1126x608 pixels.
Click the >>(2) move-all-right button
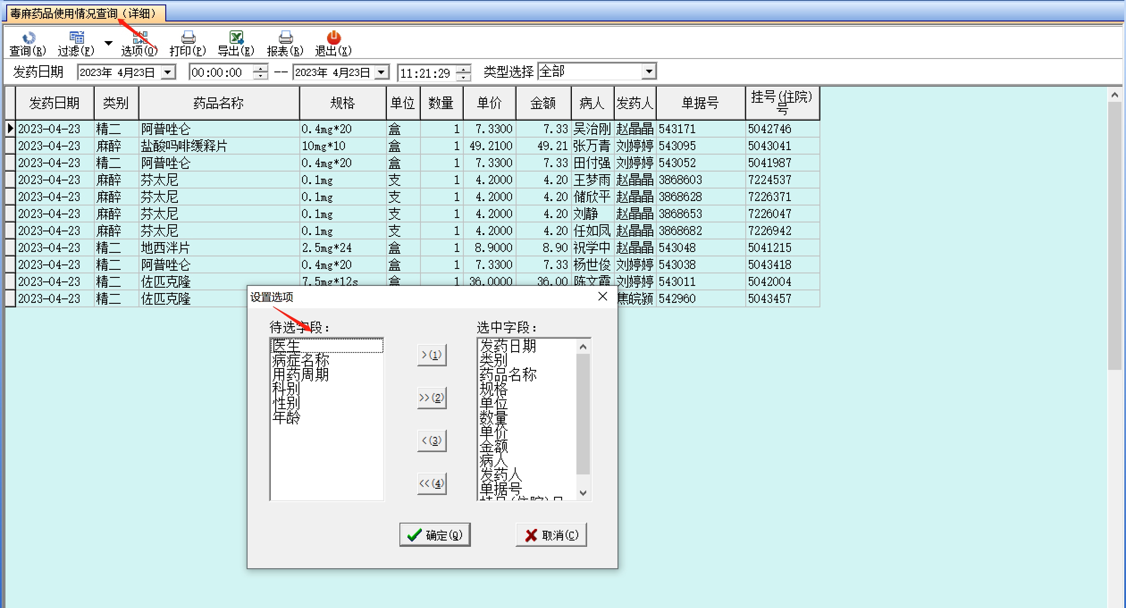click(x=432, y=398)
